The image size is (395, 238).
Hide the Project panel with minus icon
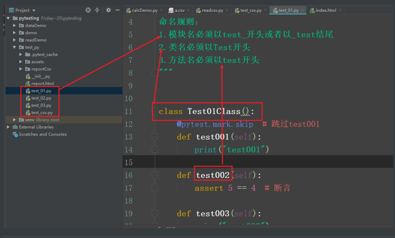(x=117, y=10)
